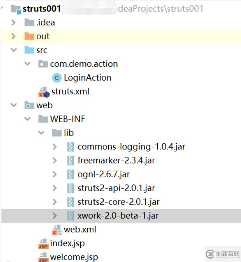The image size is (241, 262).
Task: Collapse the lib folder
Action: 41,133
